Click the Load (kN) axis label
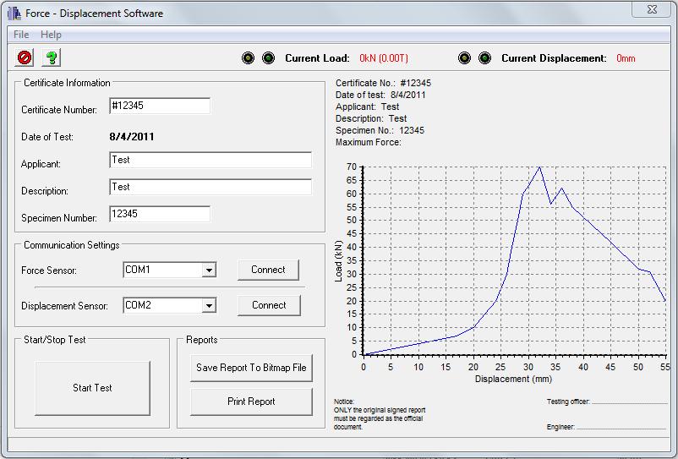This screenshot has width=678, height=459. [338, 261]
